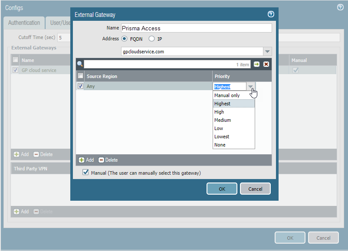Click the Manual column header in External Gateways

click(x=313, y=60)
